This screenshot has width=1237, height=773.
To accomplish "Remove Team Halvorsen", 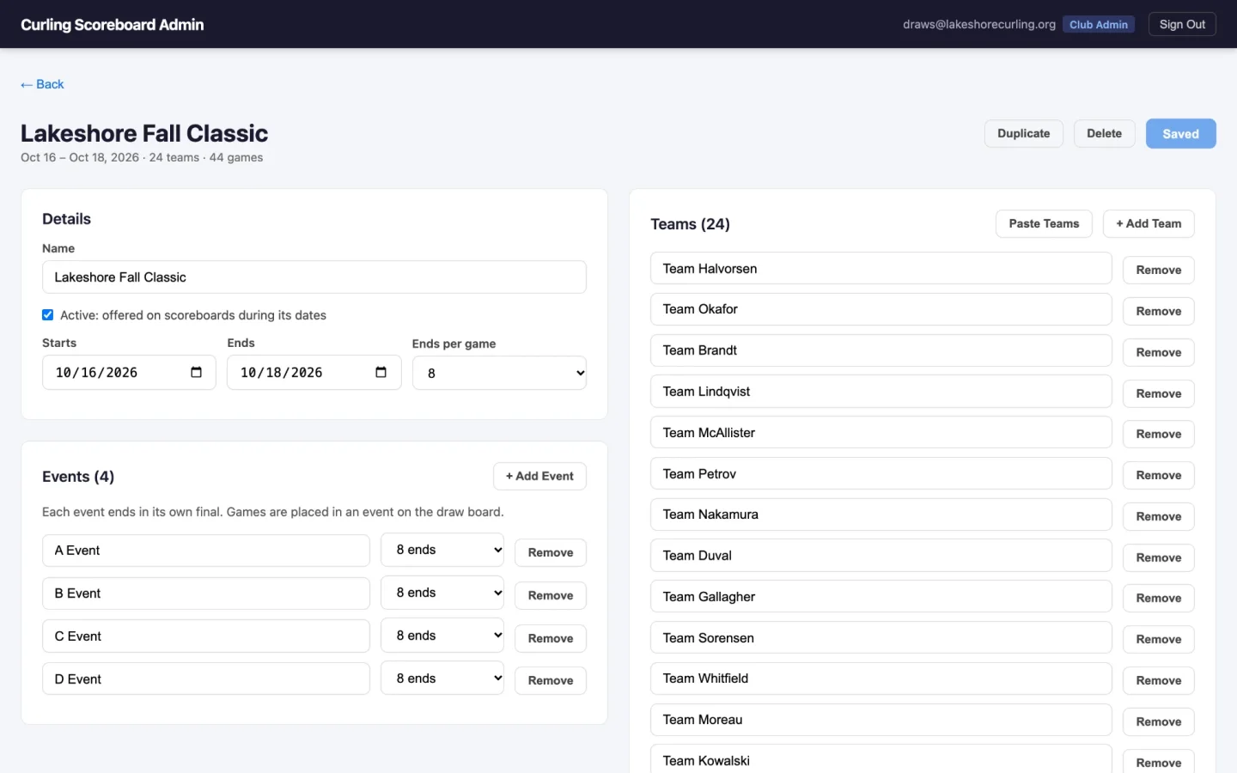I will pos(1159,270).
